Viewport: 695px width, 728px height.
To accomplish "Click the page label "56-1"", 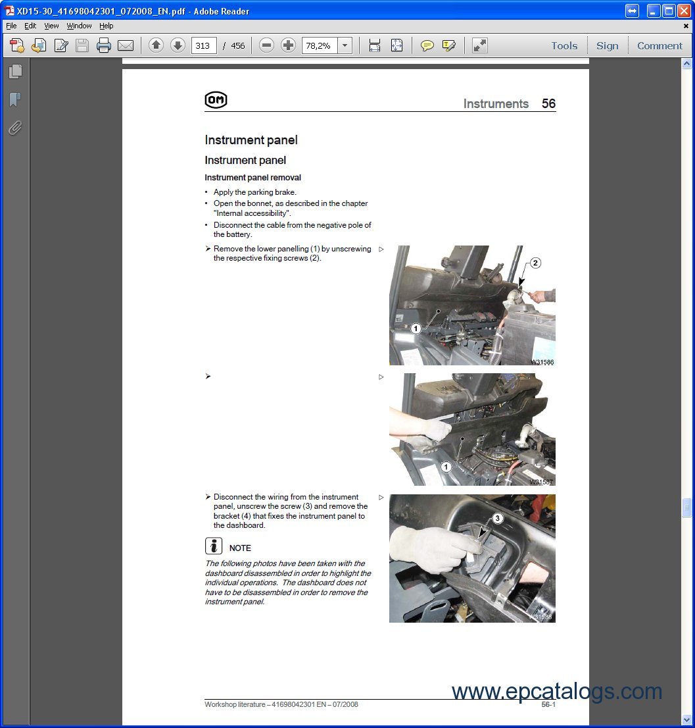I will [548, 704].
